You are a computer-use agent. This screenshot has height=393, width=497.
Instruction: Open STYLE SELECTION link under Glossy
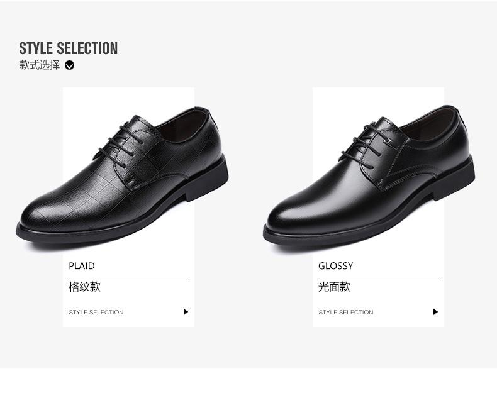coord(346,313)
